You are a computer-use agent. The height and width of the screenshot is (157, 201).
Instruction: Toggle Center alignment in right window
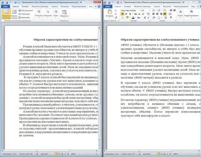click(x=157, y=14)
